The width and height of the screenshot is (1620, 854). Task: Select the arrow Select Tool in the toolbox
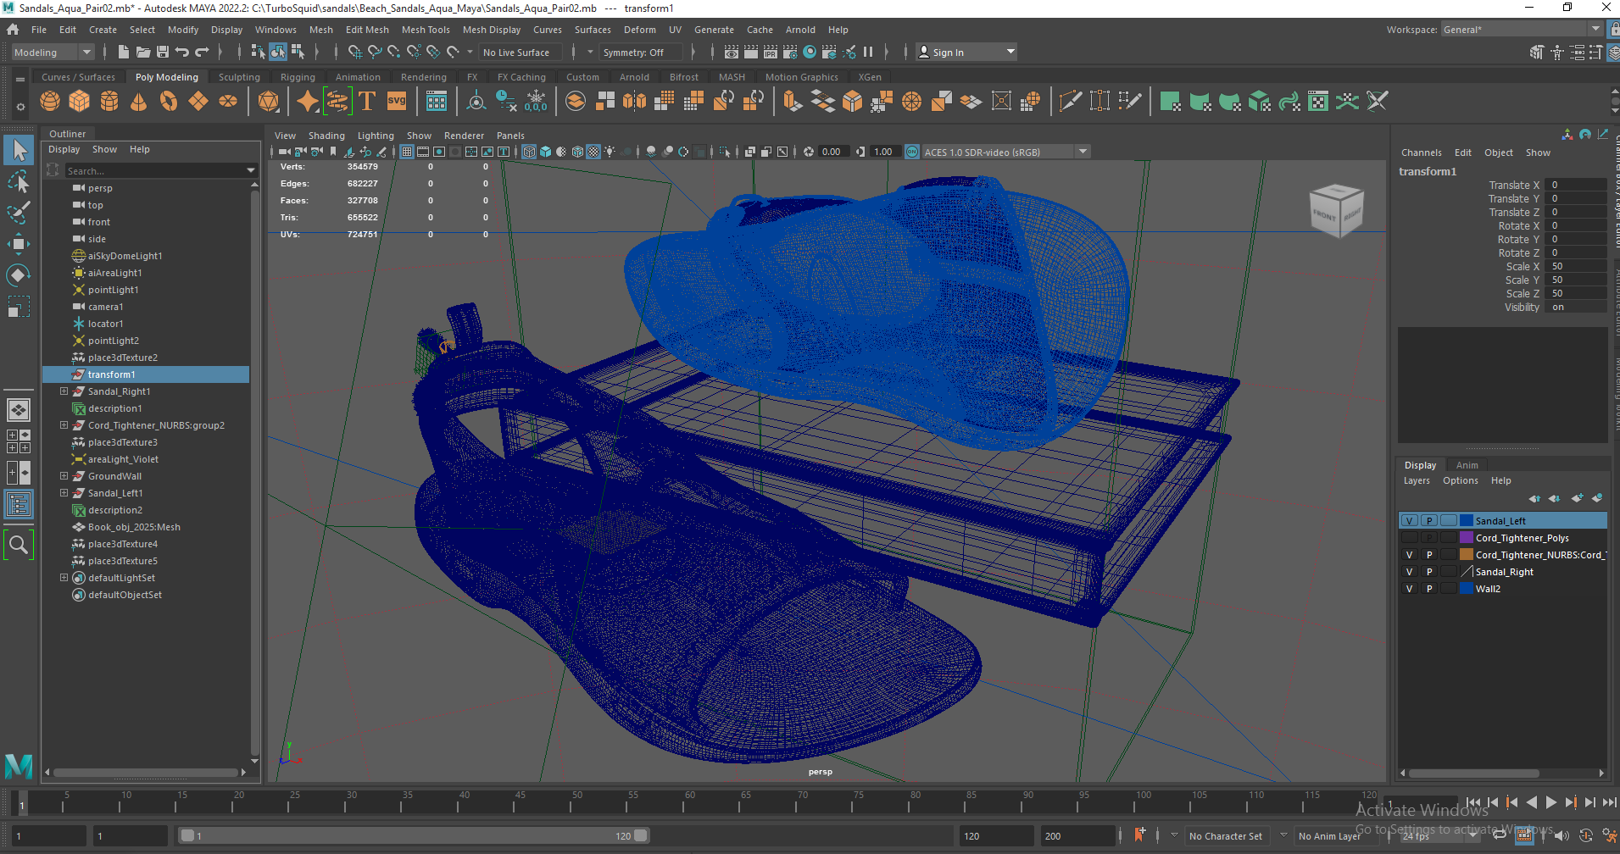(19, 149)
